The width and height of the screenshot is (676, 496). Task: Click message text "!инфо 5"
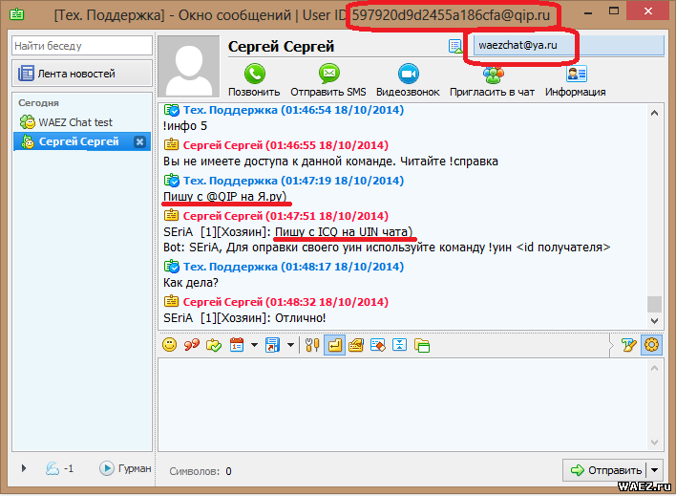(185, 126)
